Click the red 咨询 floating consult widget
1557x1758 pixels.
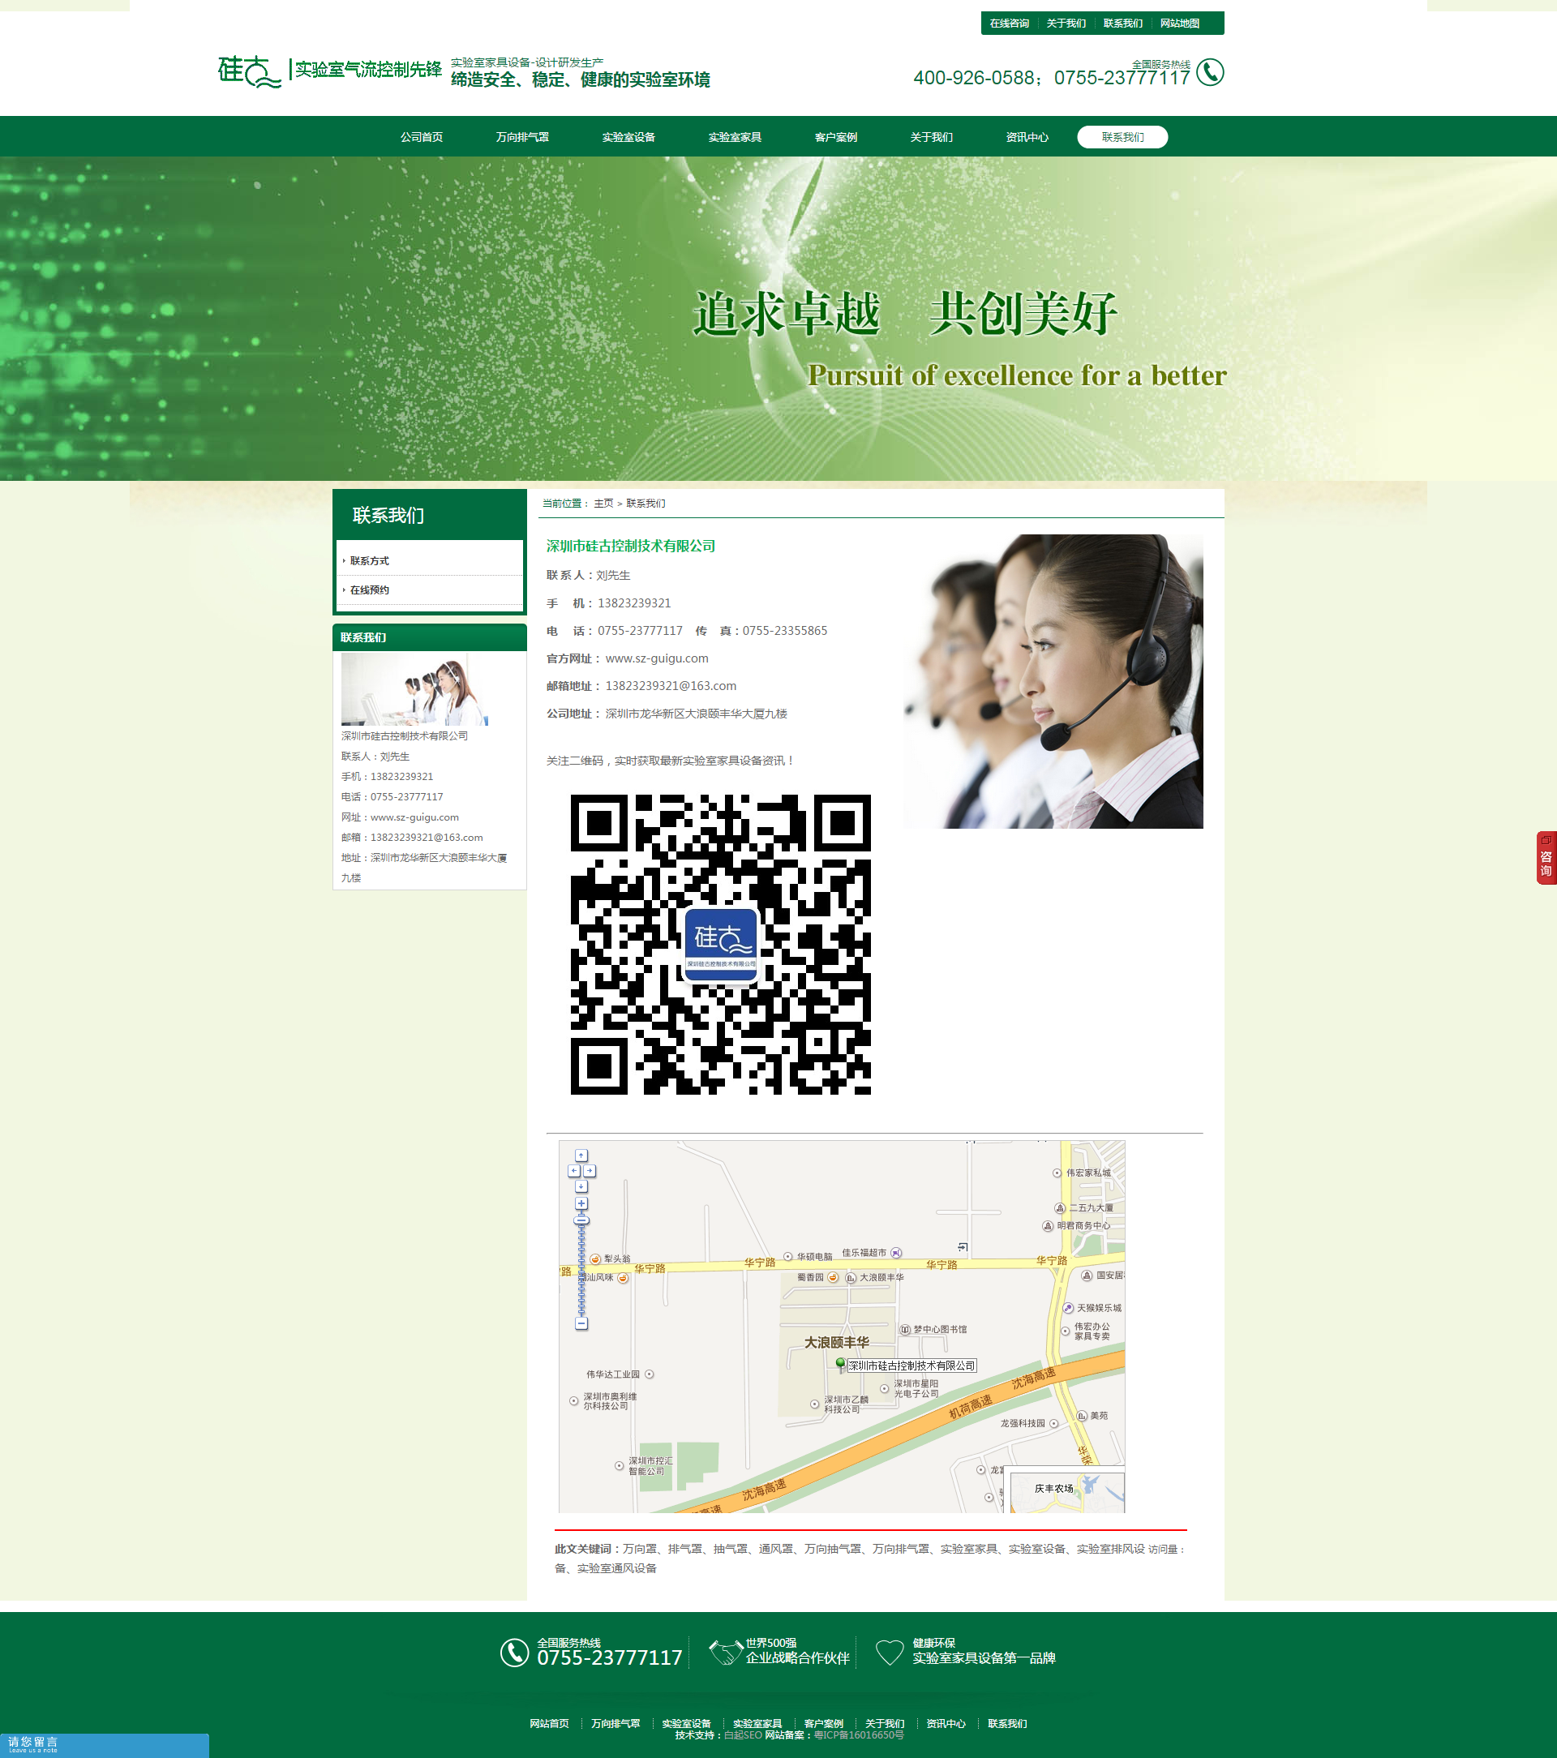(1546, 857)
